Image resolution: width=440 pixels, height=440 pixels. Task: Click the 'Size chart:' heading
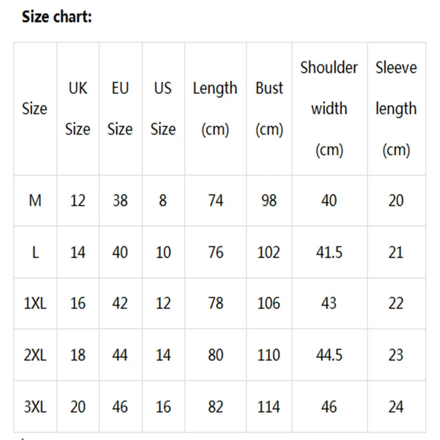click(x=57, y=17)
